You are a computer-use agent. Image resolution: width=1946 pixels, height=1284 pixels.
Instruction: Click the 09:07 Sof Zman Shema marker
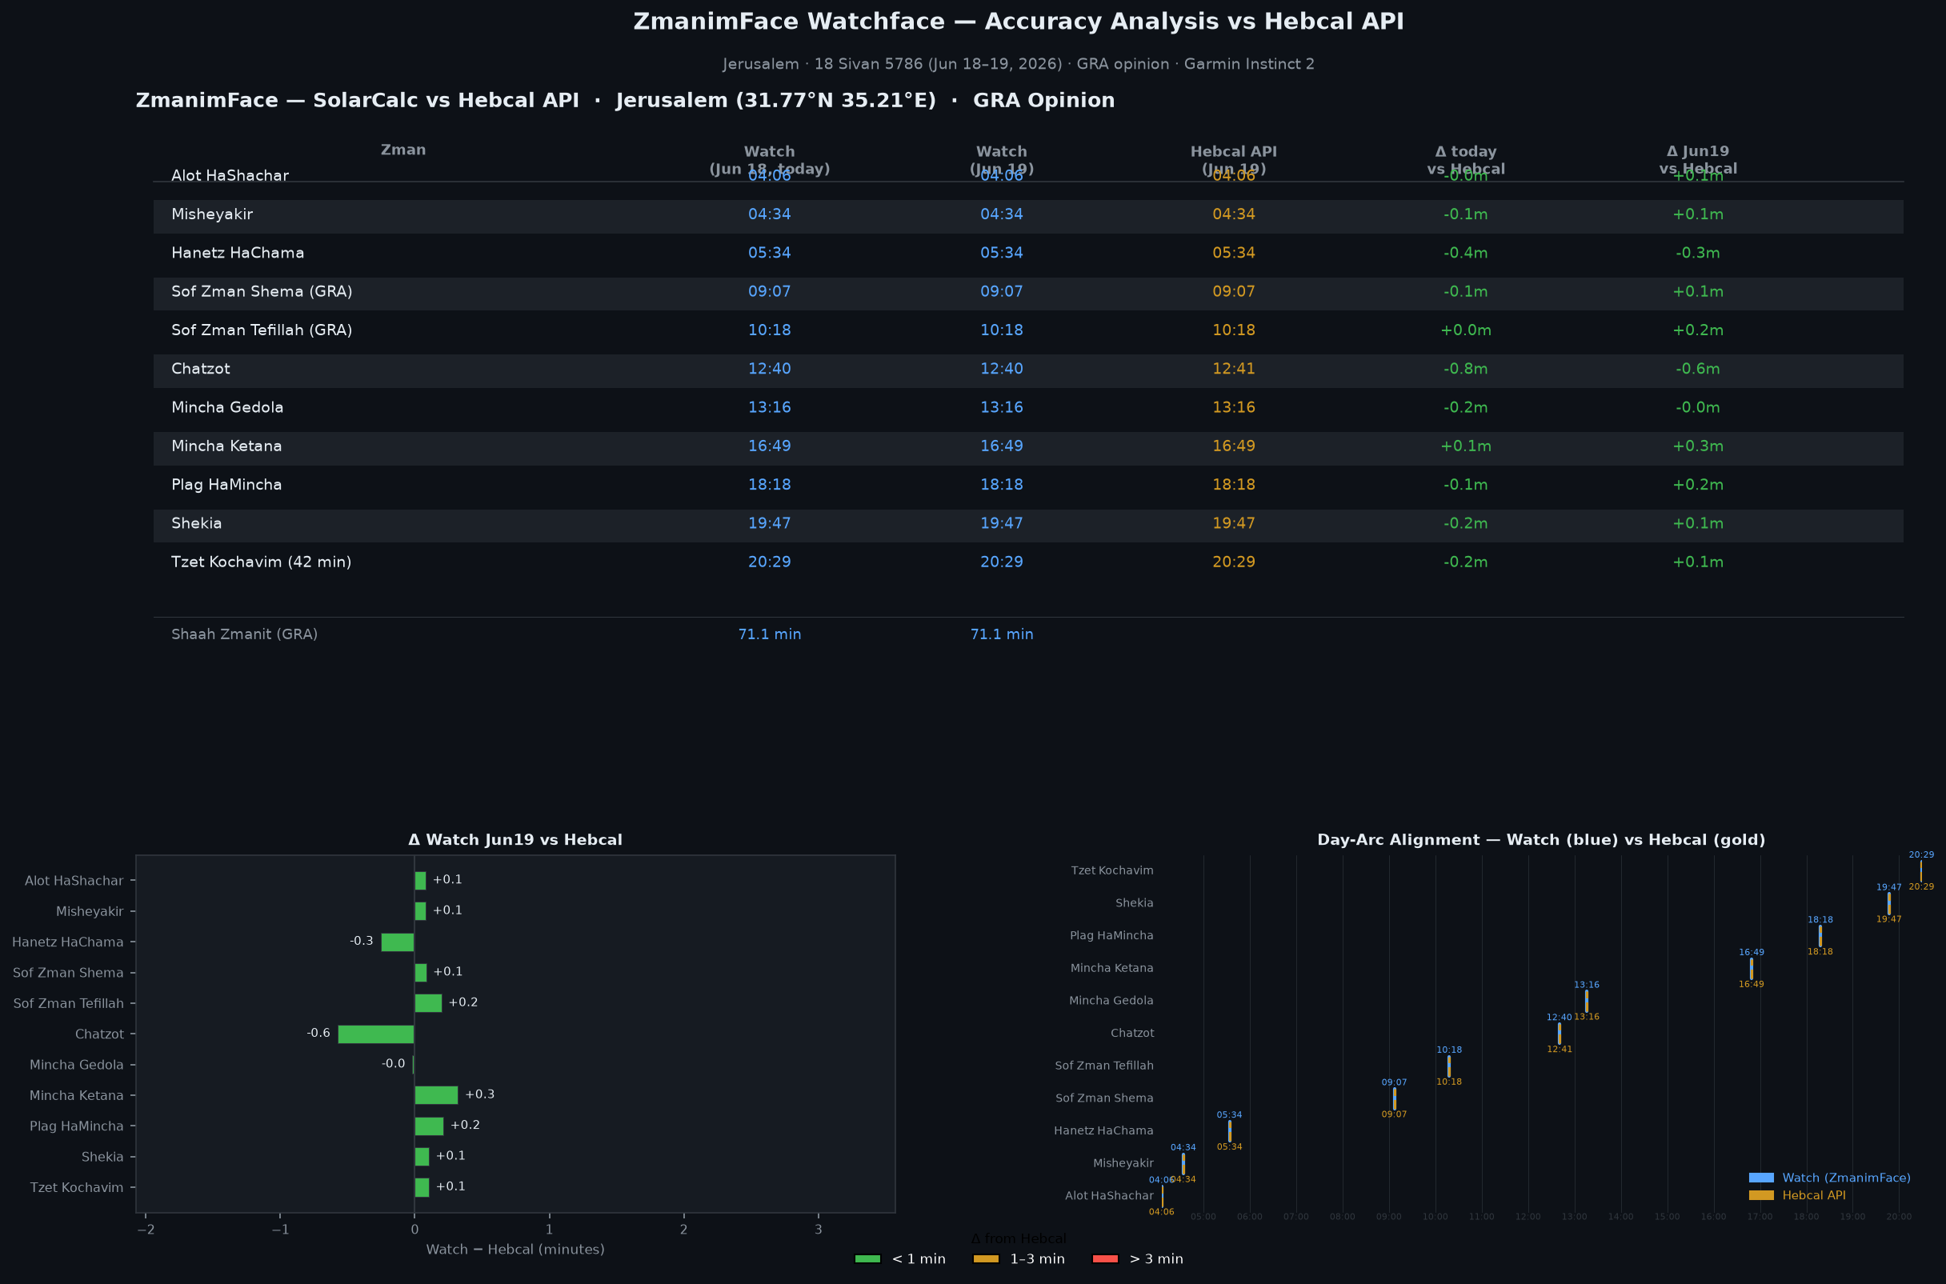(x=1394, y=1099)
